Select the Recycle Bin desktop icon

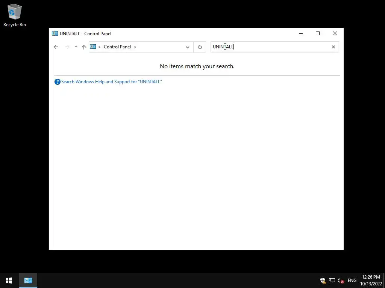click(15, 15)
